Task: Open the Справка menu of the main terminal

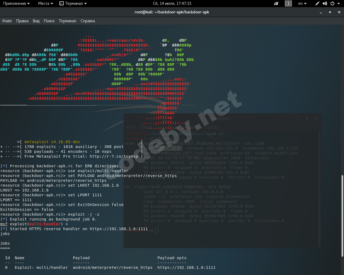Action: (88, 21)
